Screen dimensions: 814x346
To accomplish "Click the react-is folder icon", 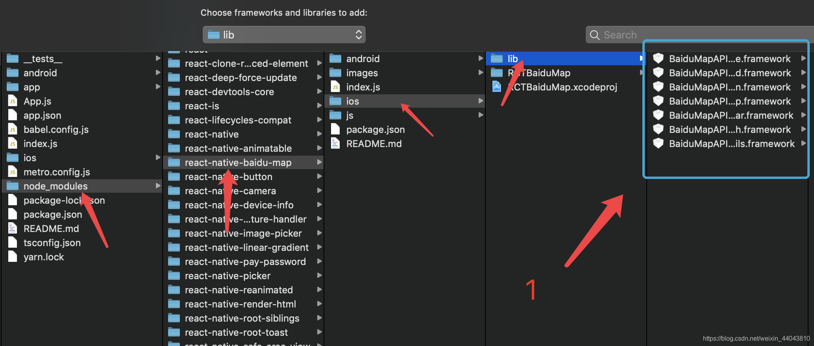I will click(174, 106).
